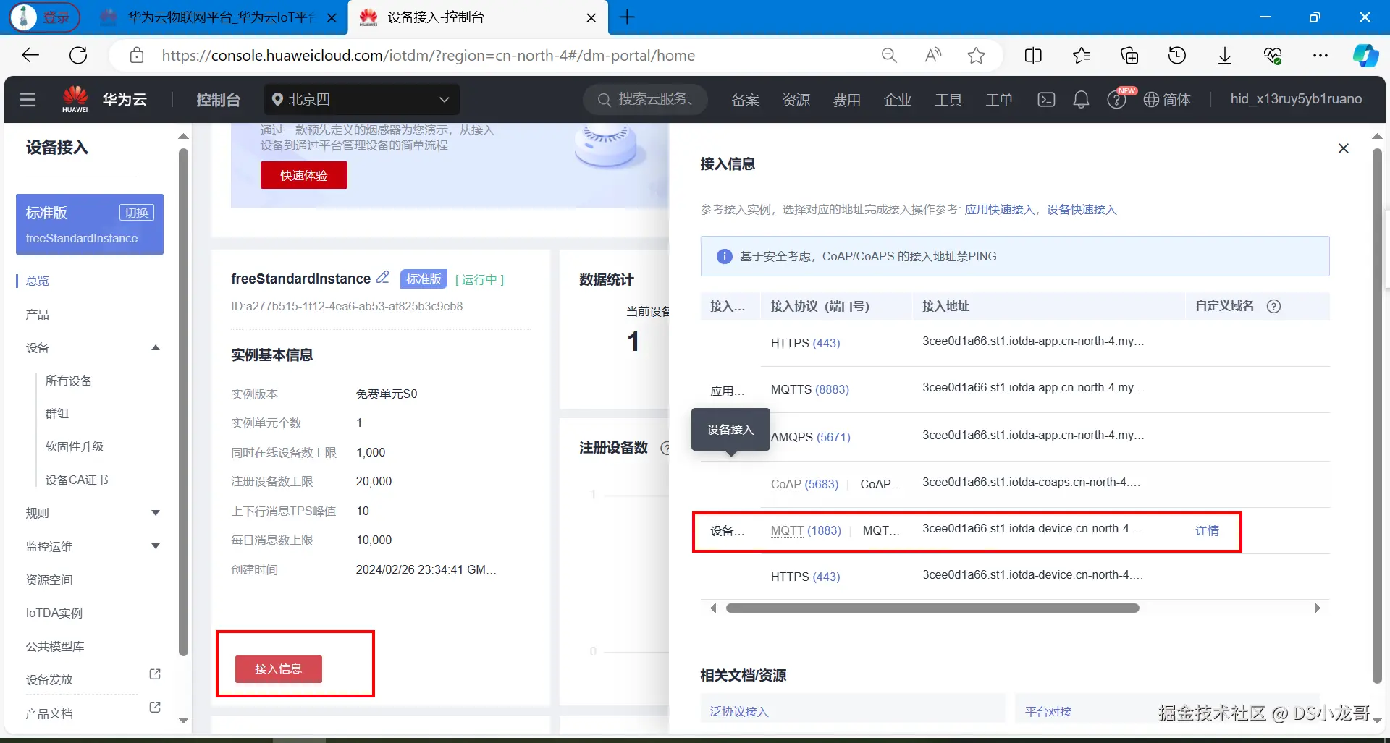Open browser collections

1129,55
